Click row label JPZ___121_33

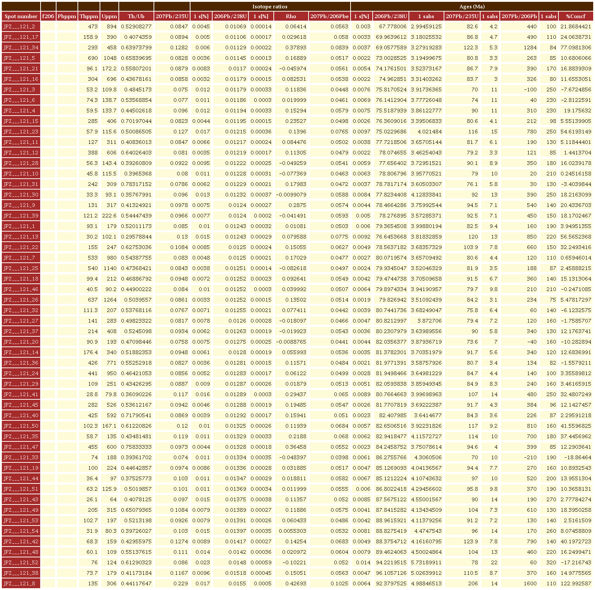click(21, 457)
